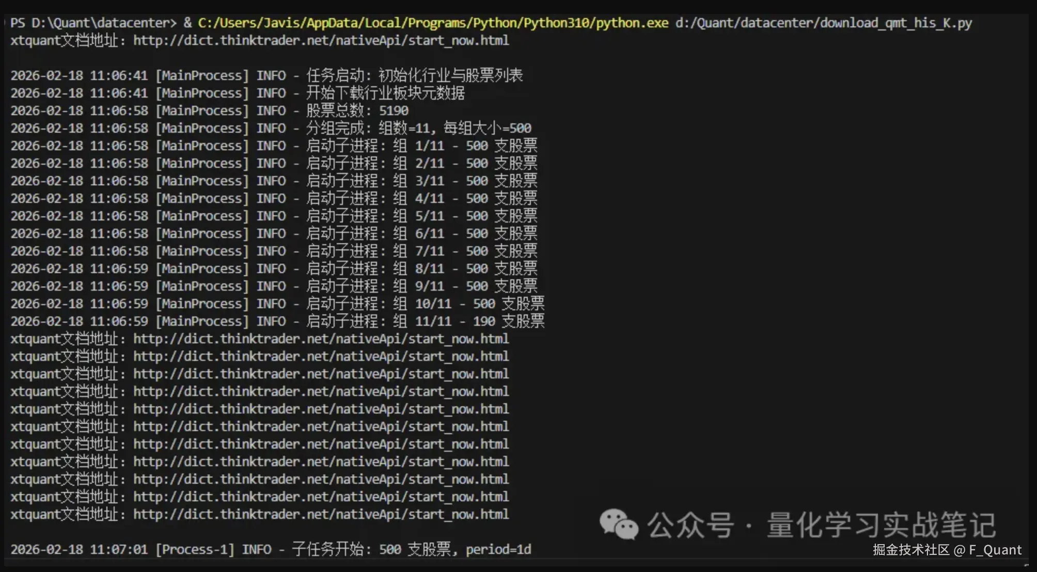Open the first xtquant documentation URL

click(320, 40)
